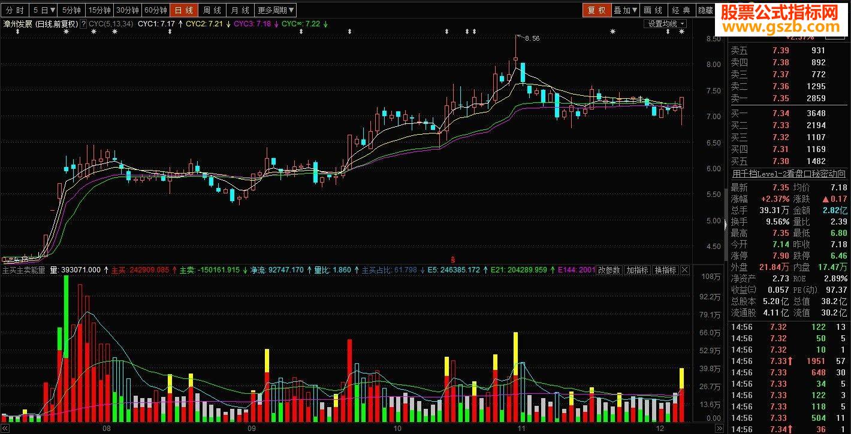The width and height of the screenshot is (851, 434).
Task: Expand the 更多周期 dropdown
Action: (x=276, y=10)
